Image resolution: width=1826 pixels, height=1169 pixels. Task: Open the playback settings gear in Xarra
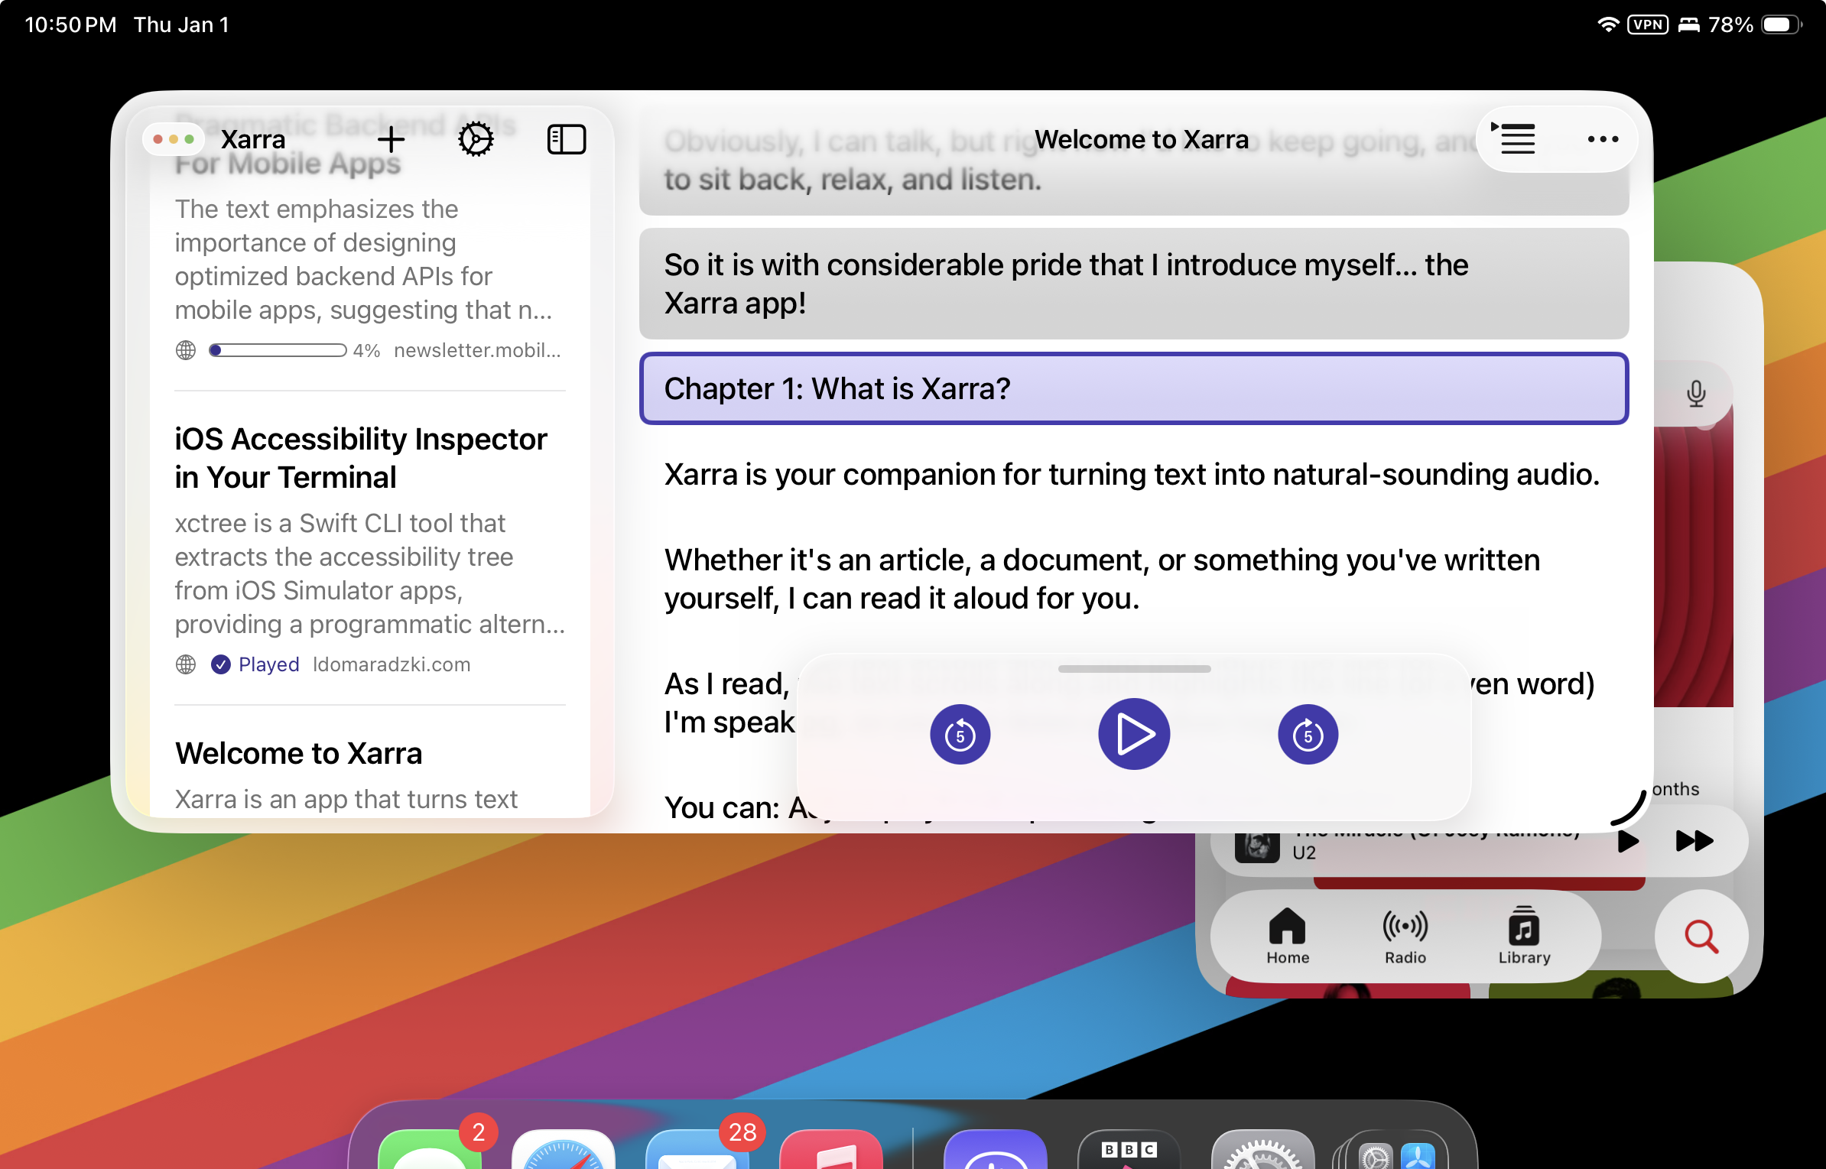(x=476, y=139)
